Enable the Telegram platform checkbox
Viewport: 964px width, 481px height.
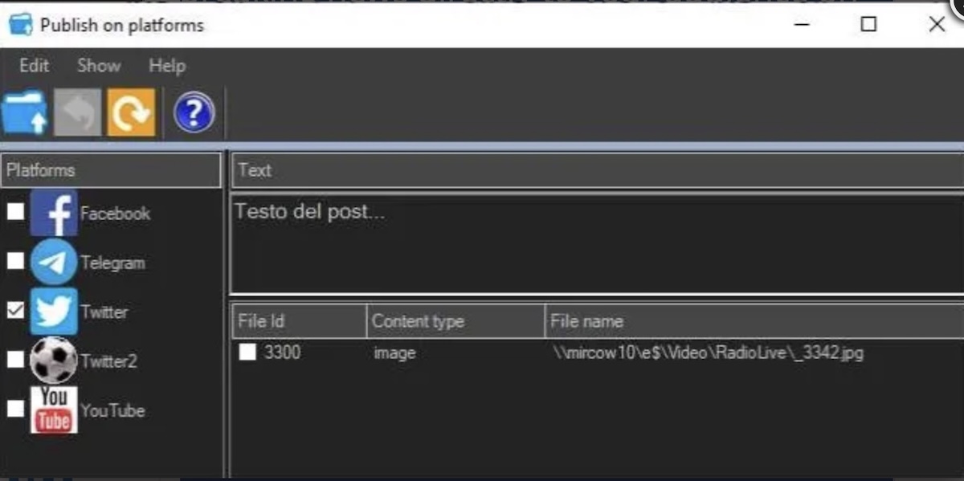[15, 261]
